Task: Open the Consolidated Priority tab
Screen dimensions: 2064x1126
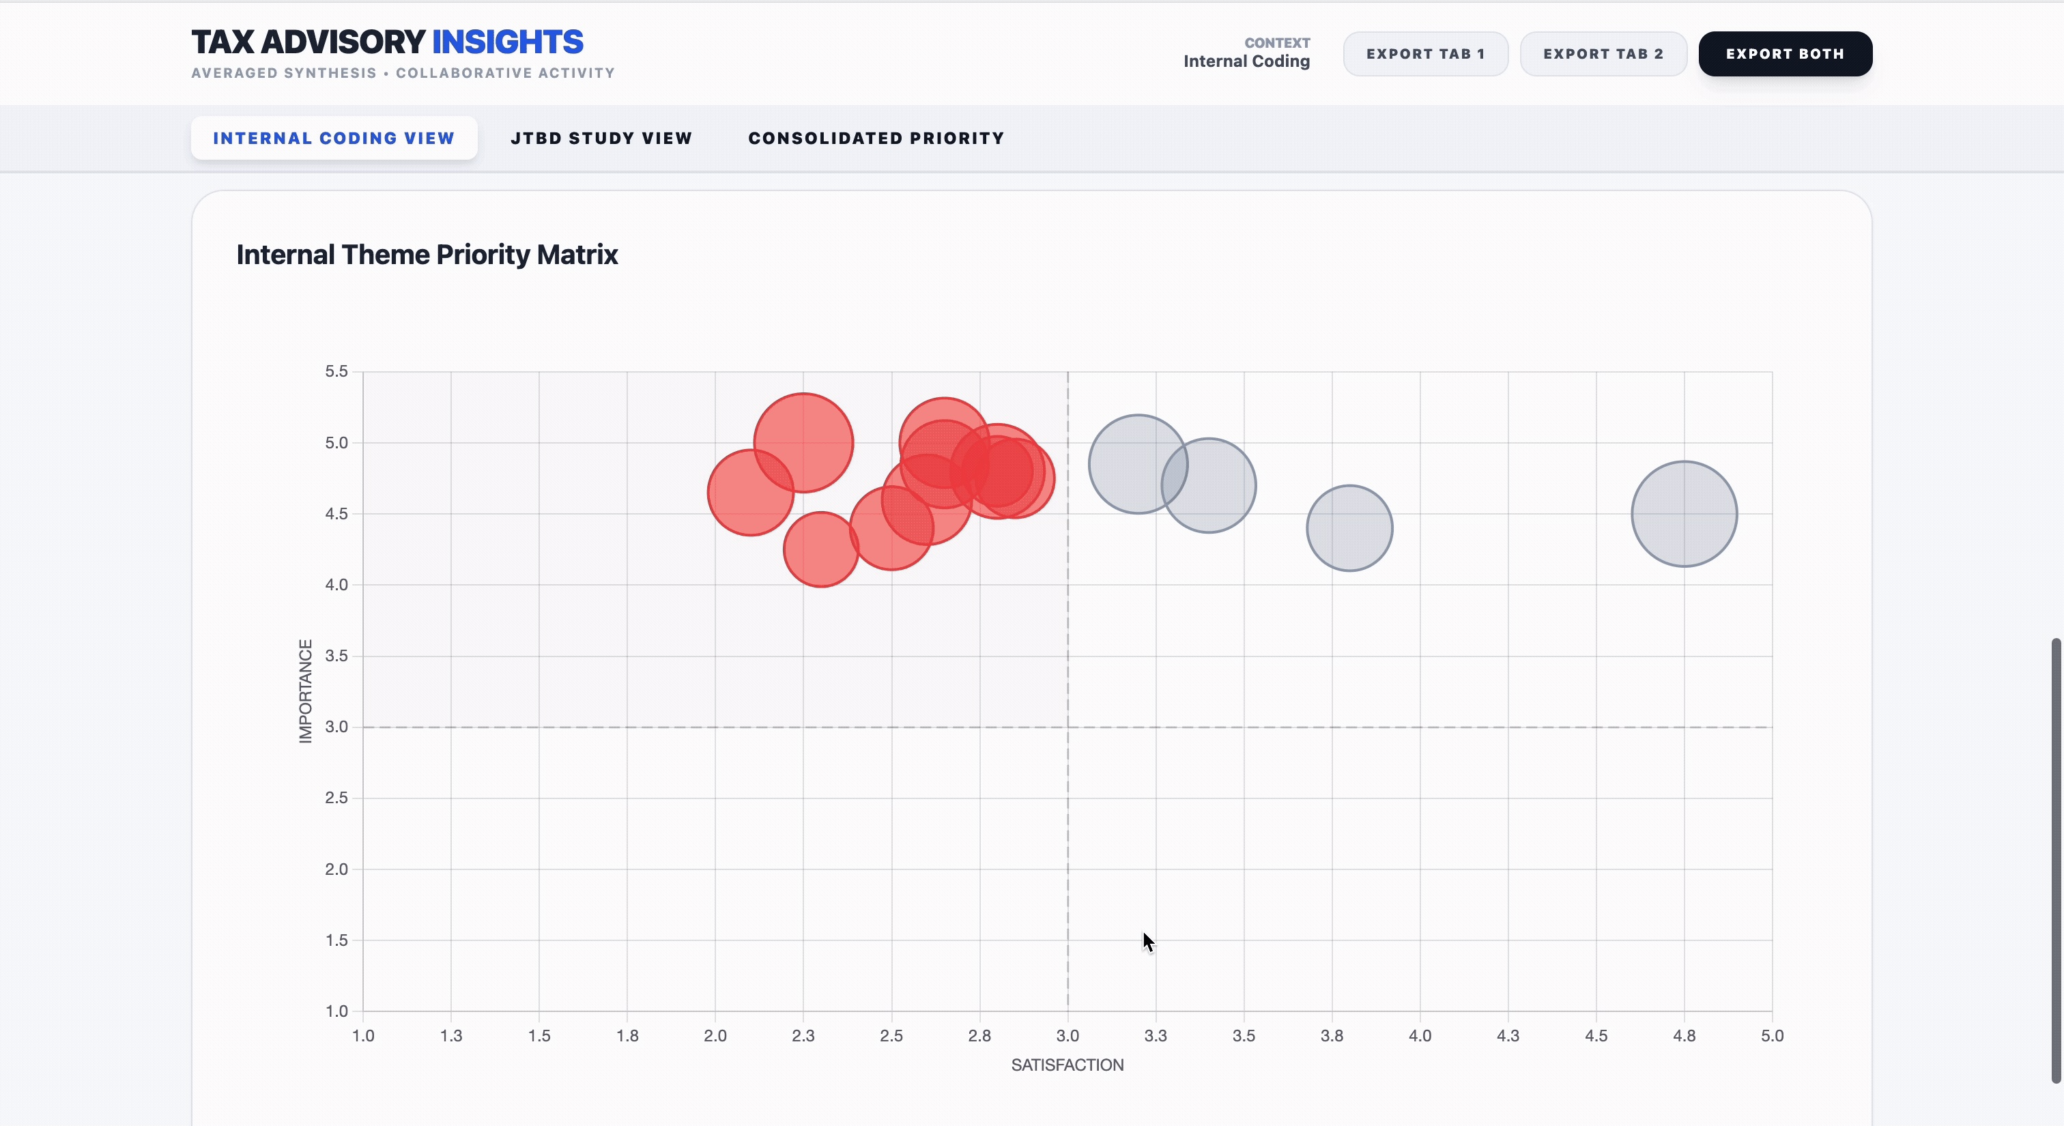Action: tap(876, 138)
